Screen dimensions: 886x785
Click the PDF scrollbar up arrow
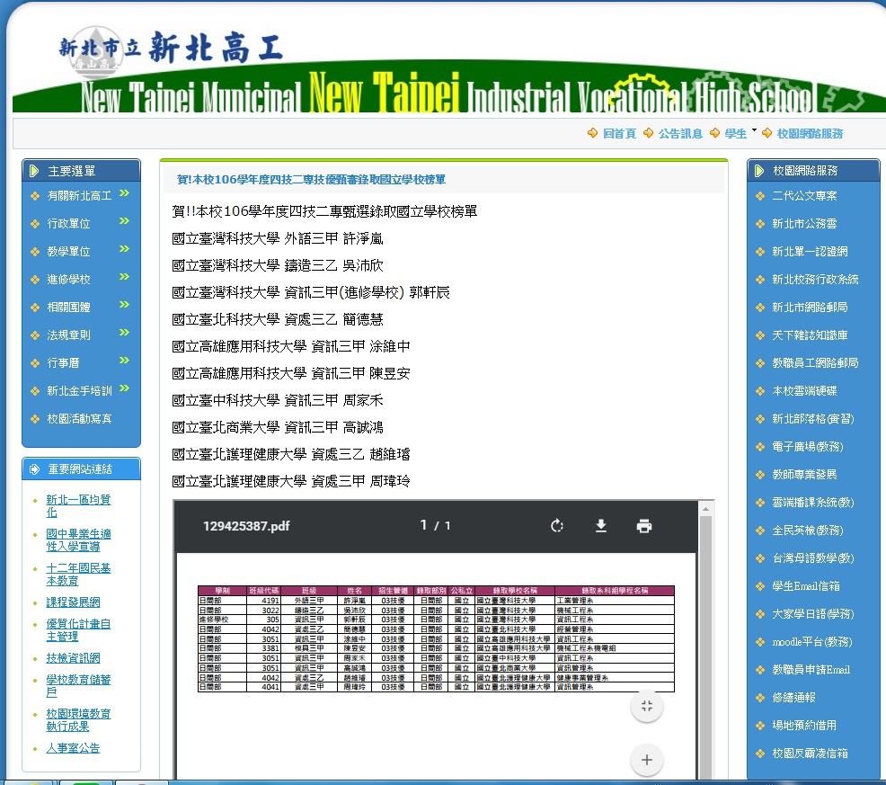click(x=705, y=509)
